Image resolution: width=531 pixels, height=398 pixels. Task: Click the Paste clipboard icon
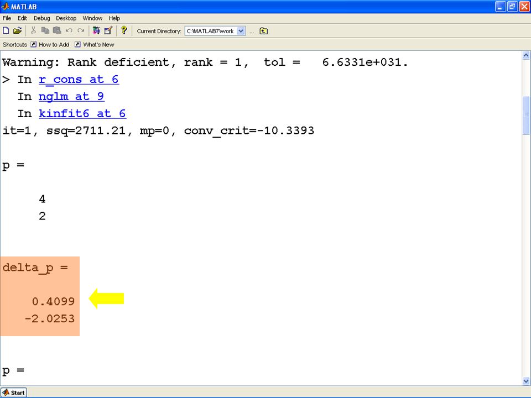[x=57, y=31]
